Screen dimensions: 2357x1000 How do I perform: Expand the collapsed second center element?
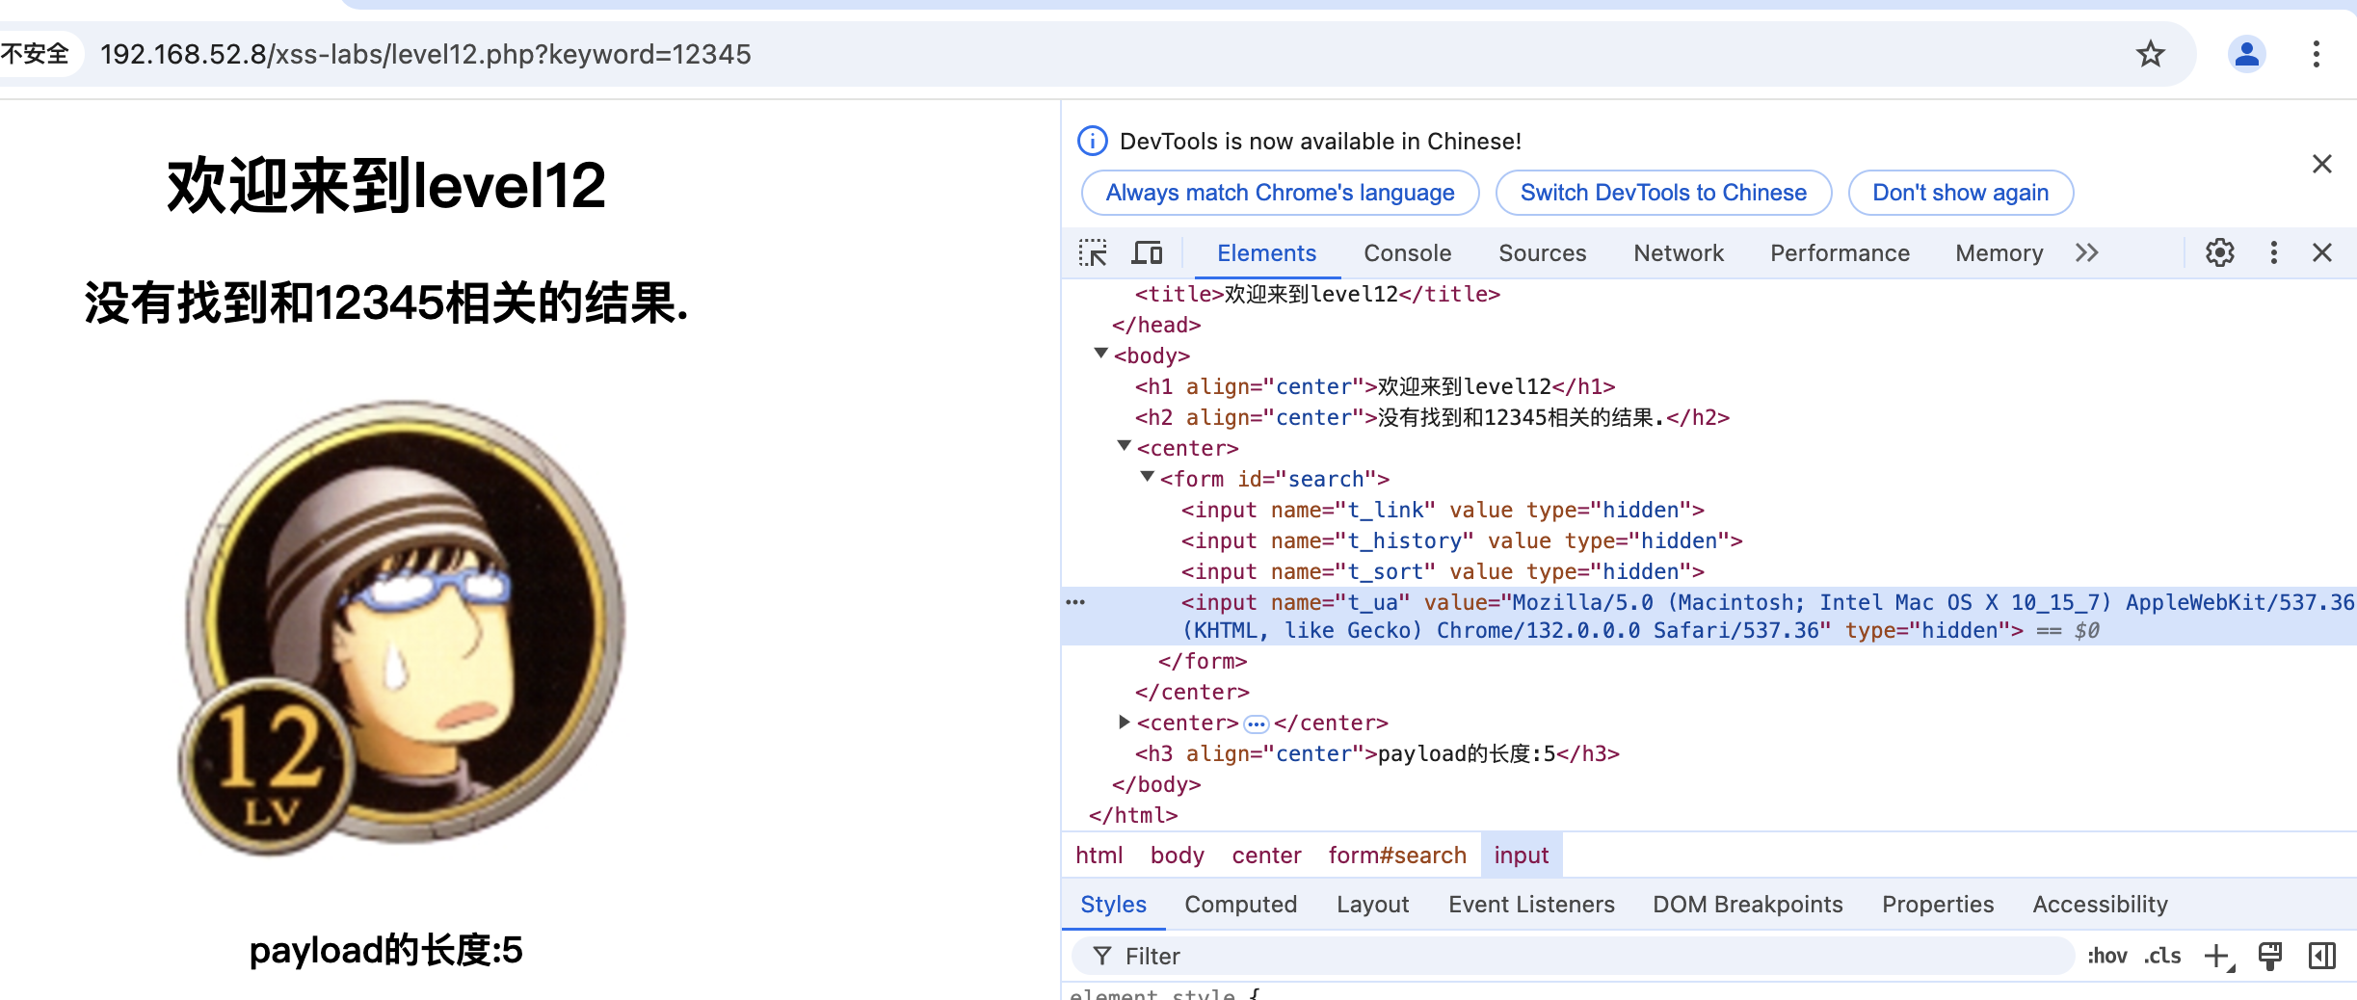tap(1124, 722)
